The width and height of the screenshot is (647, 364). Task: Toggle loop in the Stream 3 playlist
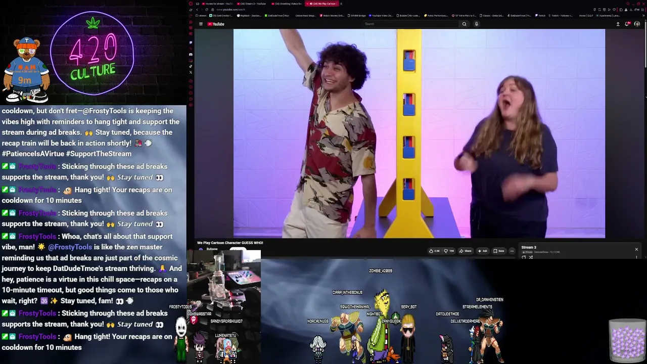click(524, 257)
